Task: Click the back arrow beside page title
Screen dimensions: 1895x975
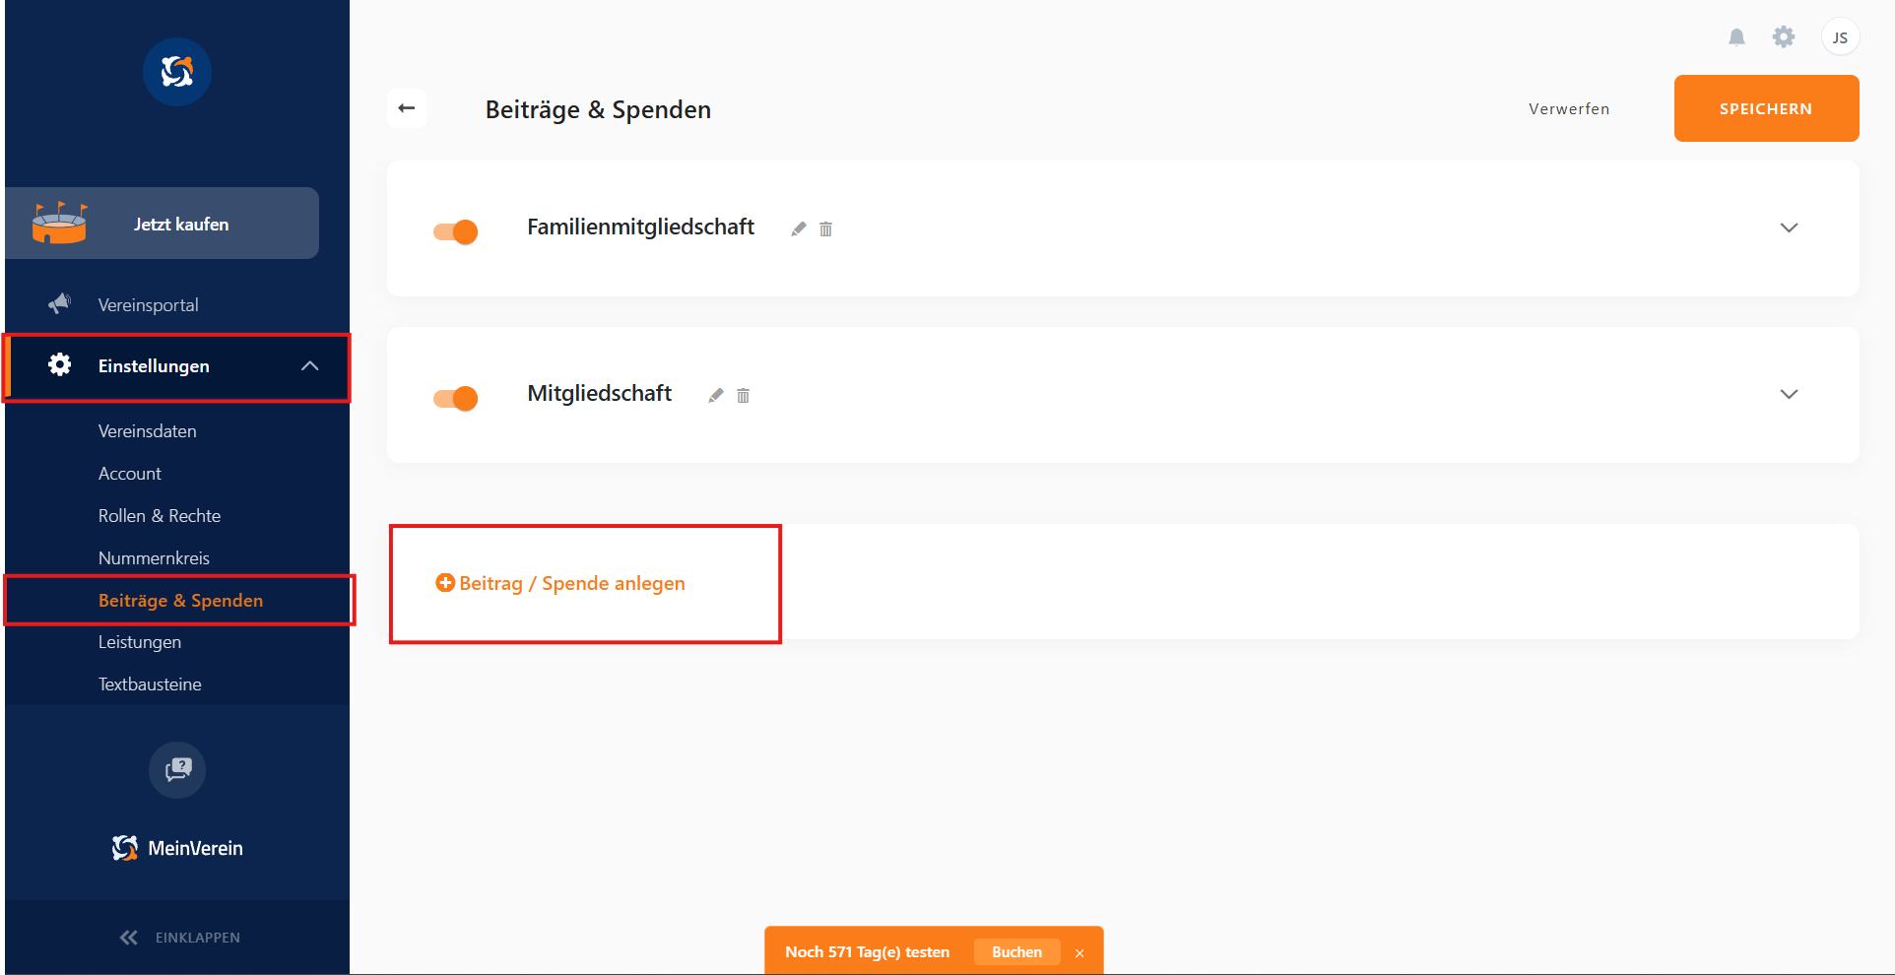Action: point(407,108)
